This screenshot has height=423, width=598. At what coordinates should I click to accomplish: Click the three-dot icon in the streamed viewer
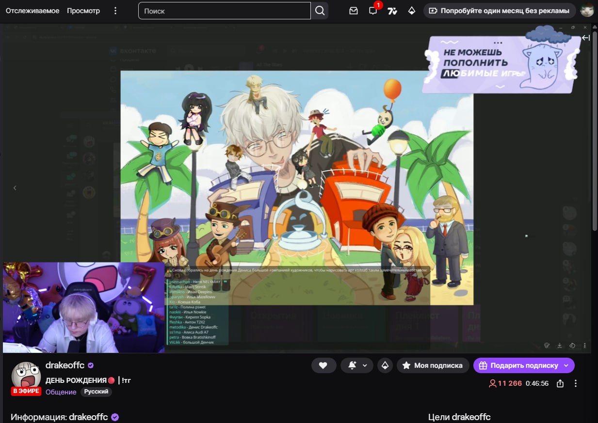pyautogui.click(x=584, y=346)
